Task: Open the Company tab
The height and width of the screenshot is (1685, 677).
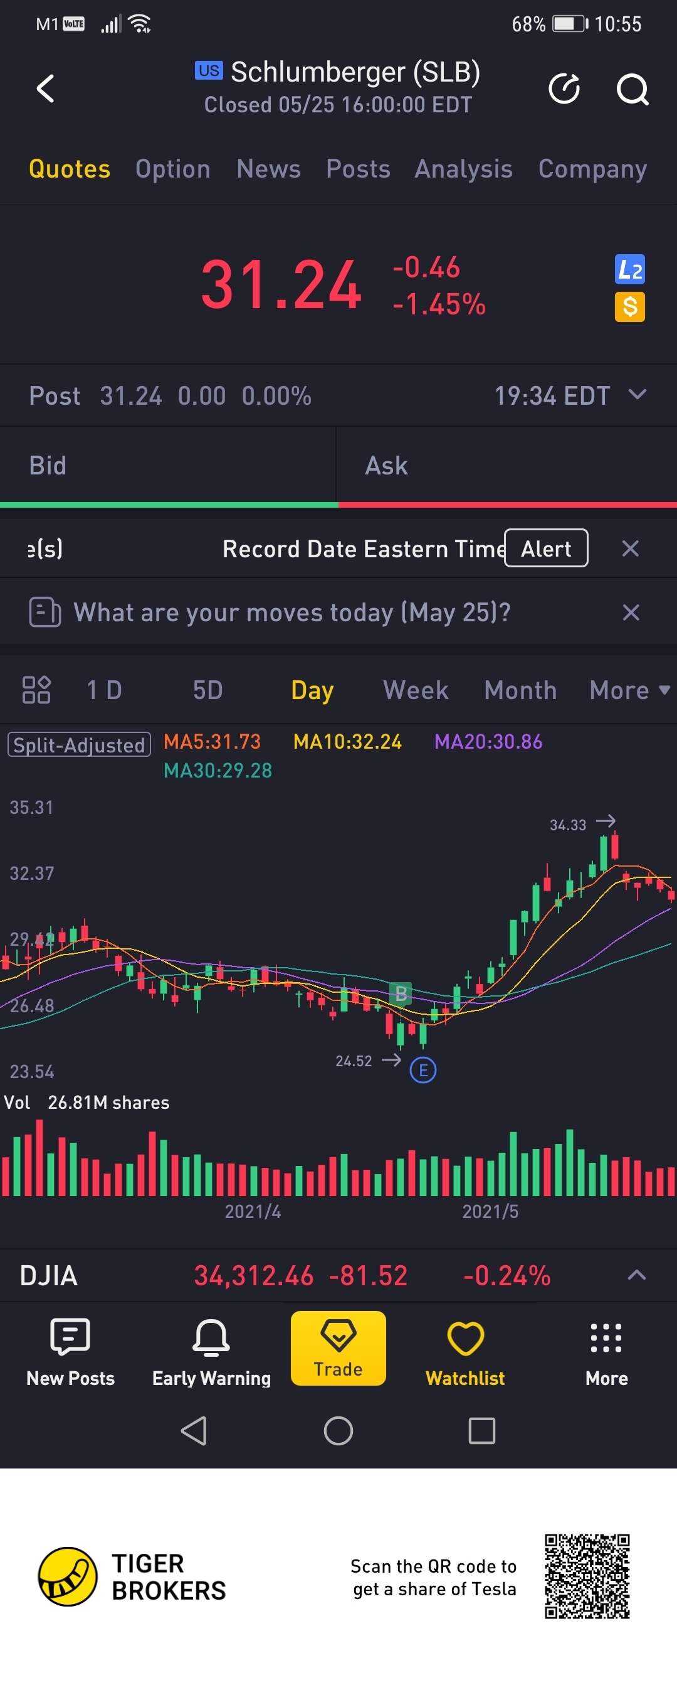Action: click(593, 169)
